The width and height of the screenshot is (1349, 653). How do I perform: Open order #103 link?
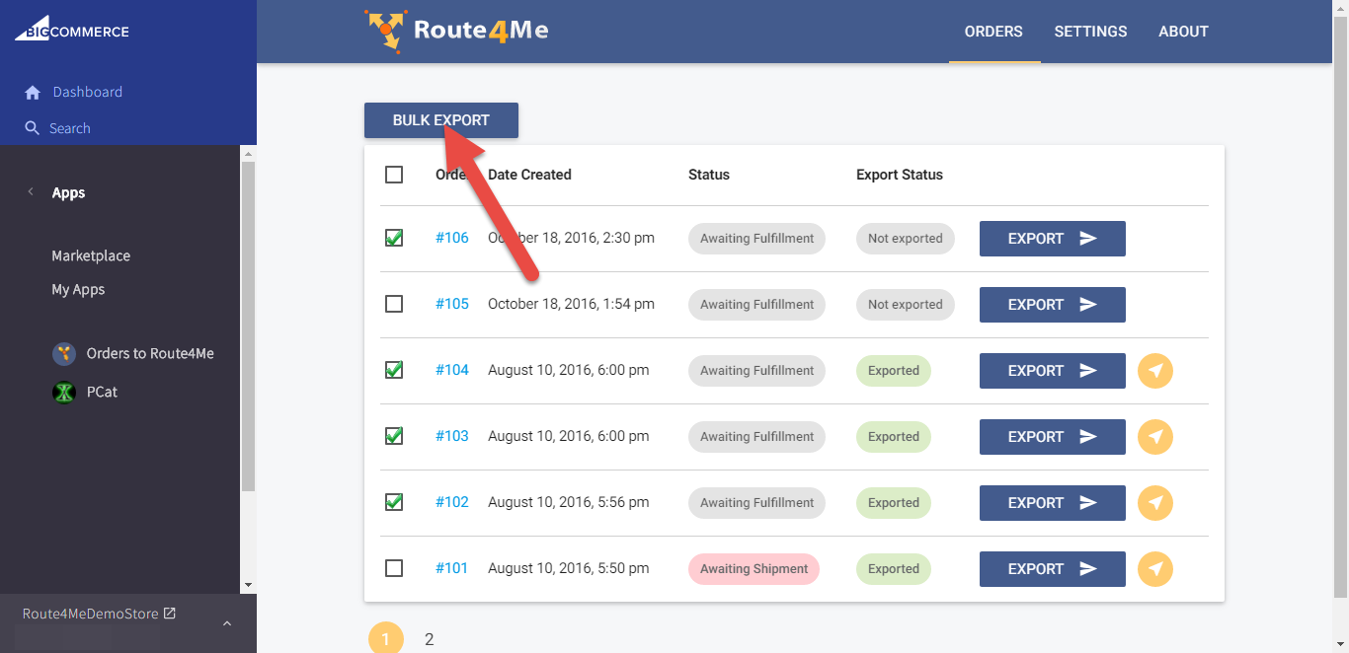(452, 436)
